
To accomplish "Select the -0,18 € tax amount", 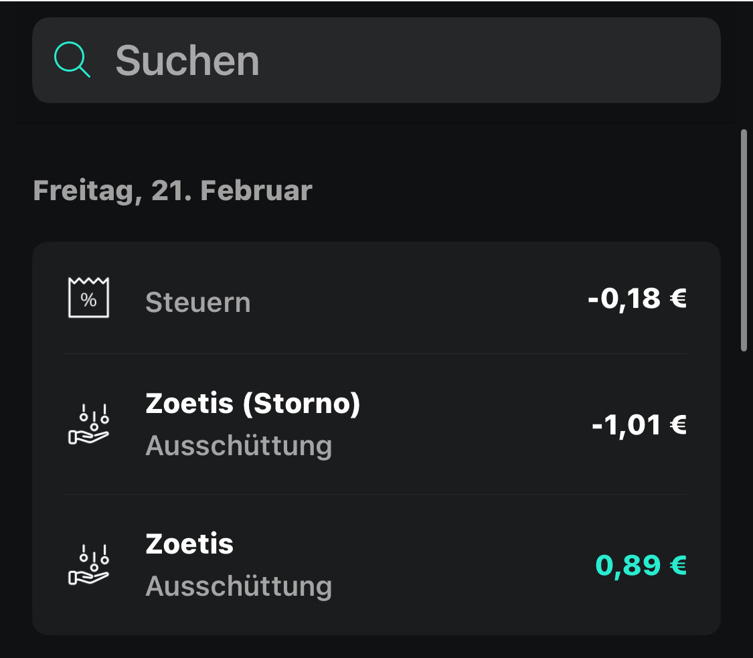I will click(637, 299).
